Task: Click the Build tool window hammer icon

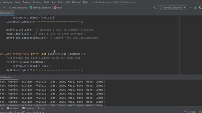Action: 39,108
